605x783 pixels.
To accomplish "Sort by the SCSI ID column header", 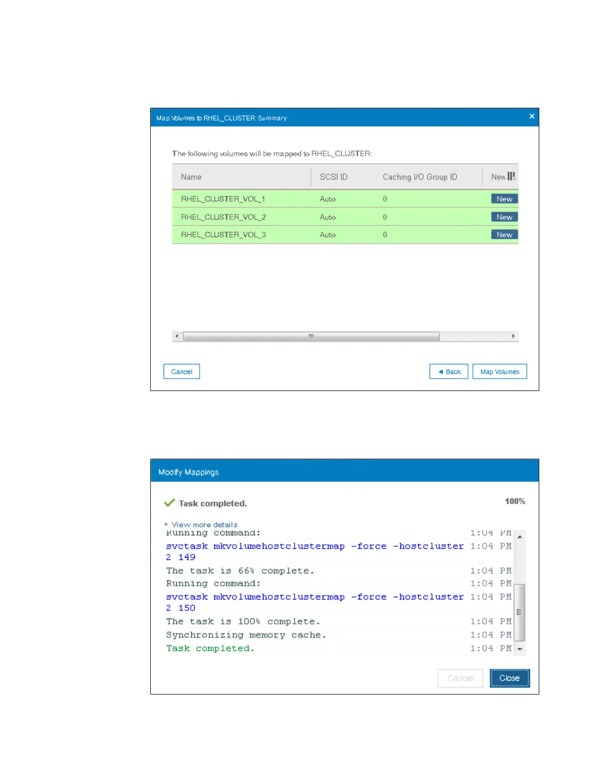I will point(333,177).
